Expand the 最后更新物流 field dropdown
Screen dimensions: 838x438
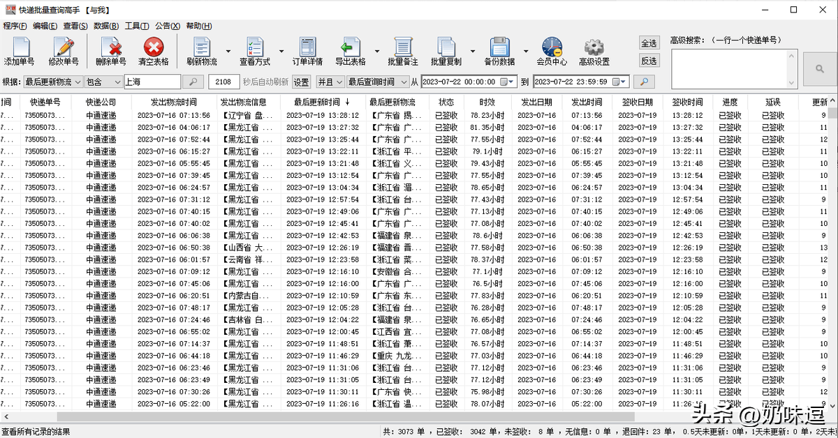coord(78,82)
